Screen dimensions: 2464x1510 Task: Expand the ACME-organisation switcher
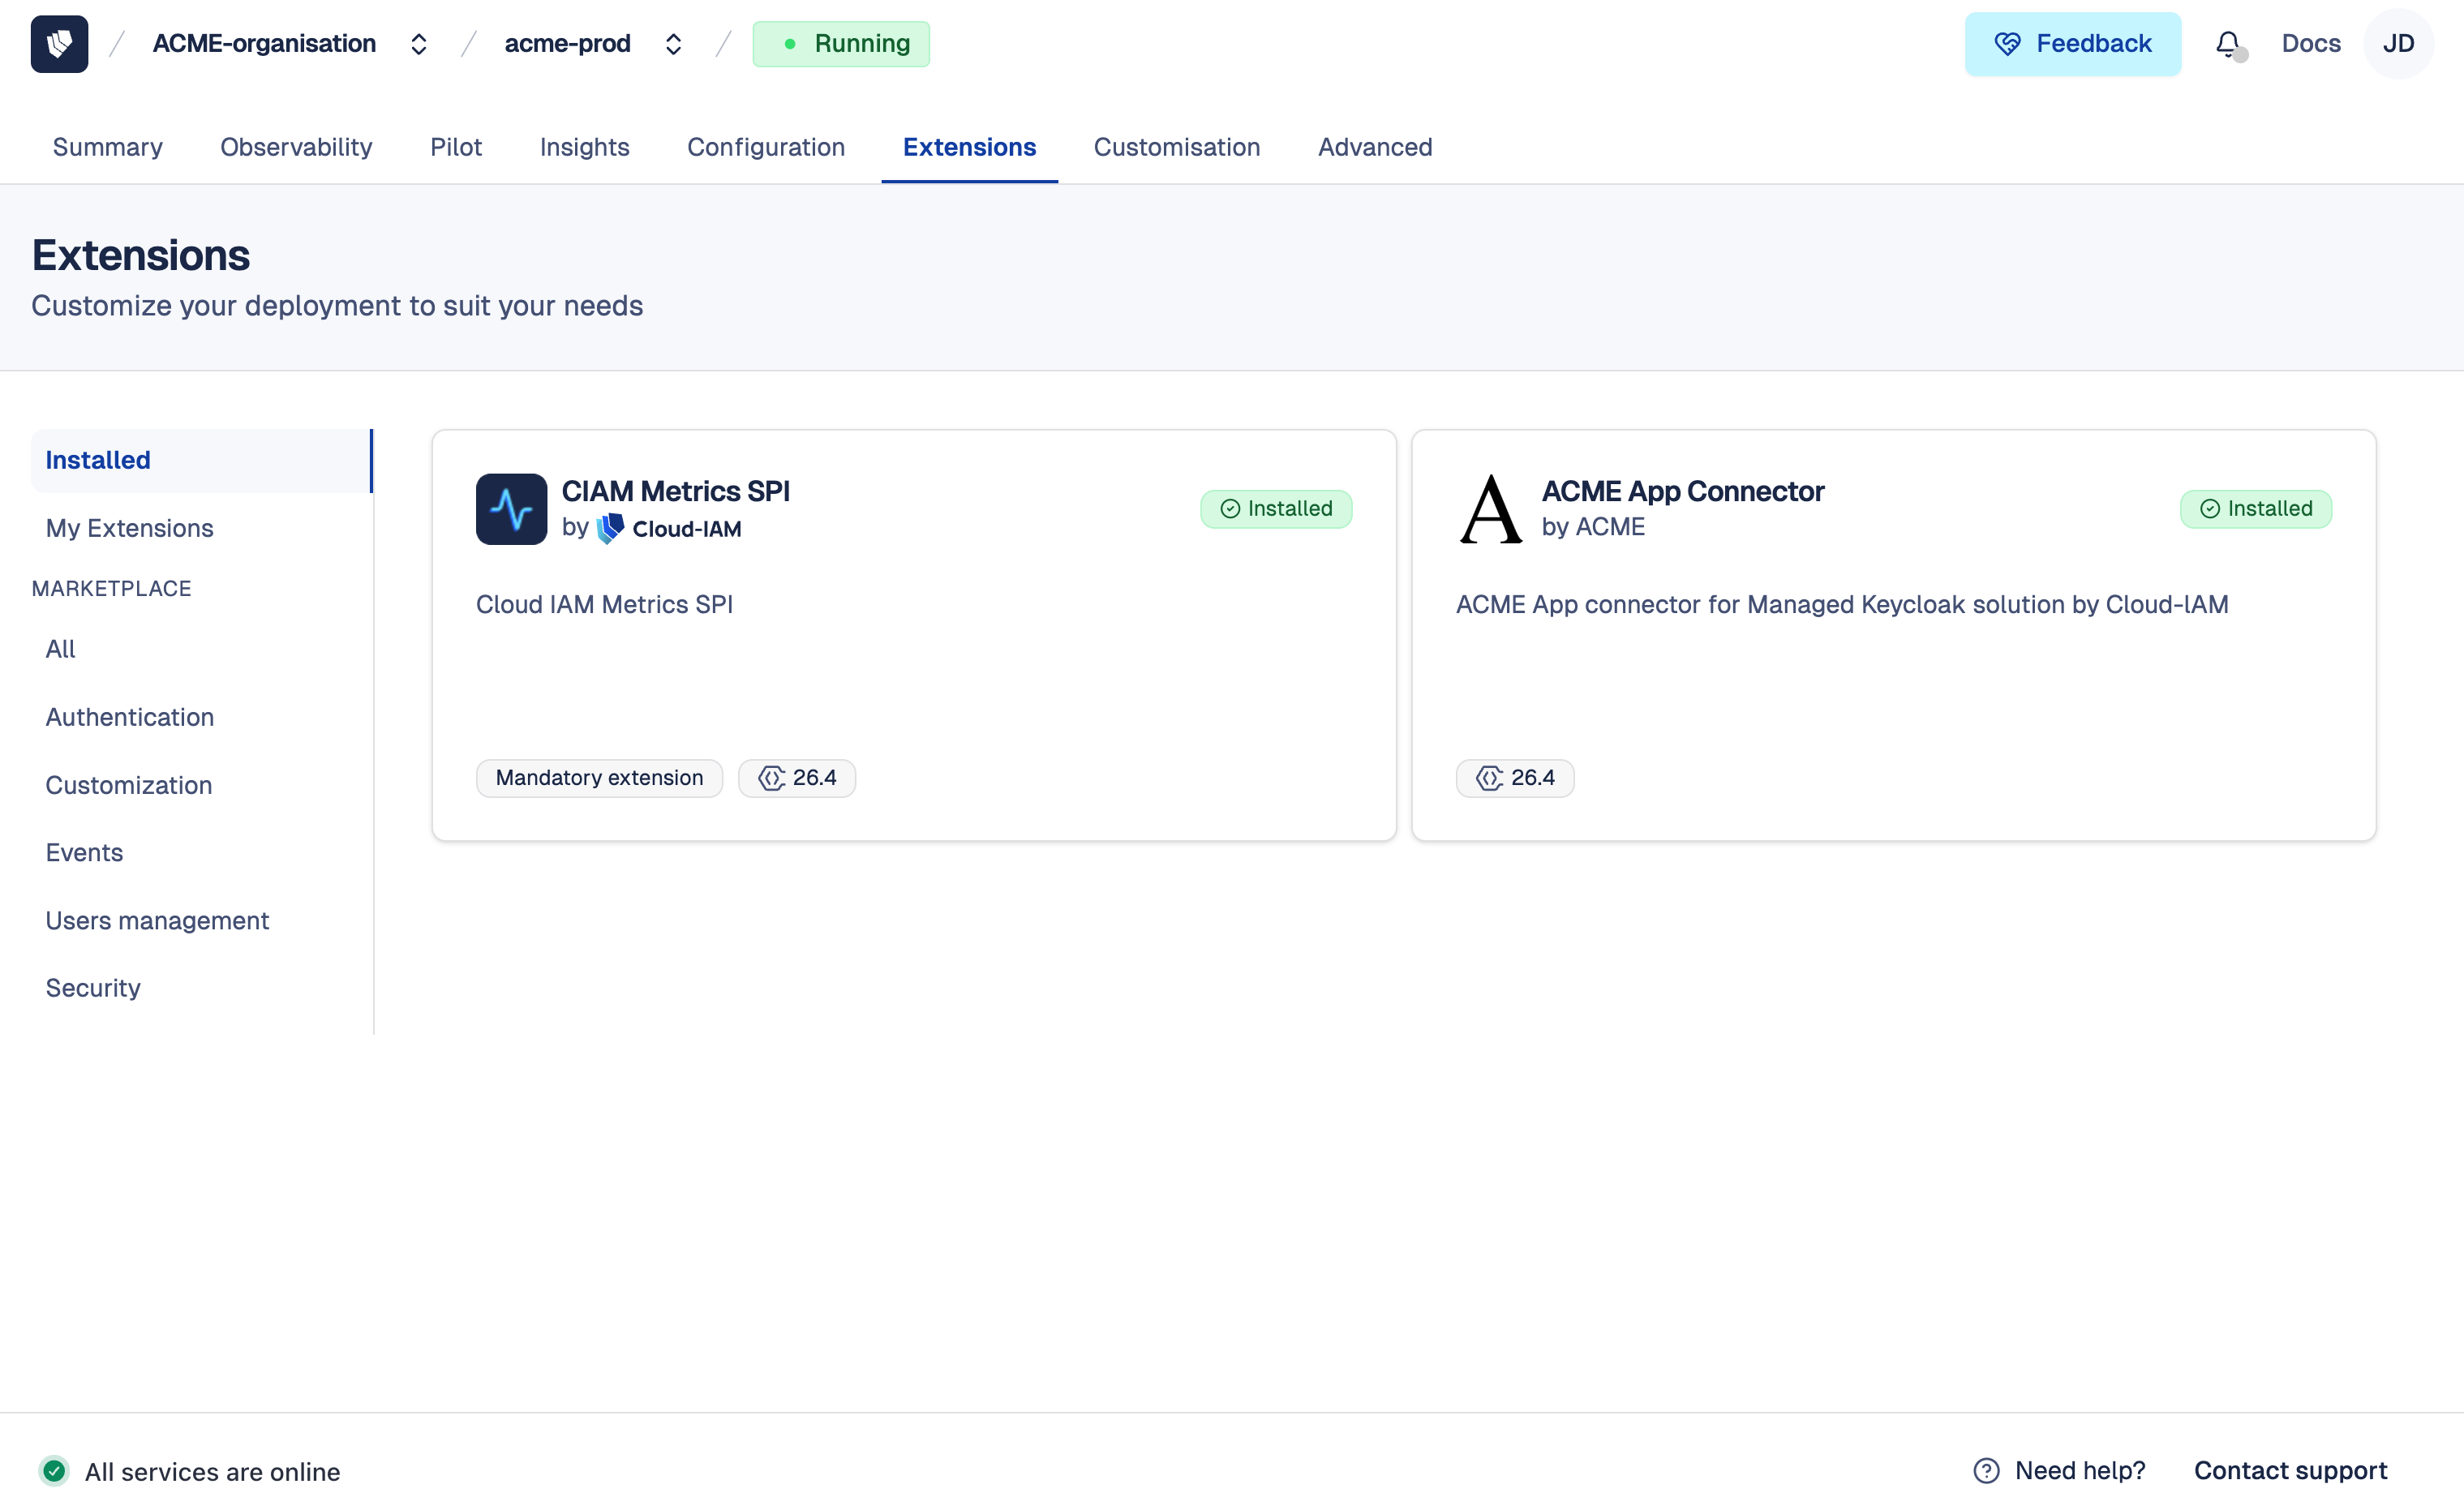(x=419, y=43)
